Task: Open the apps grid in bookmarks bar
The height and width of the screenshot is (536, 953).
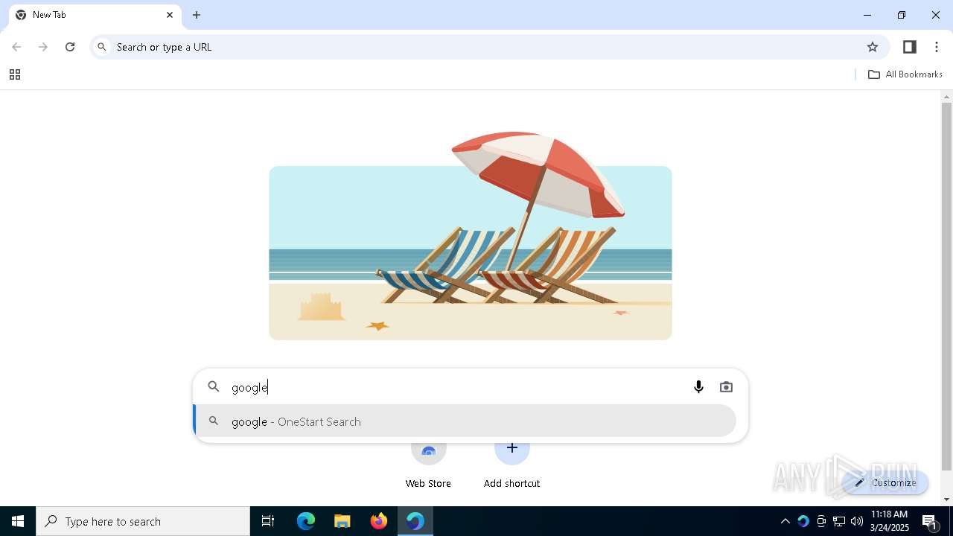Action: [15, 74]
